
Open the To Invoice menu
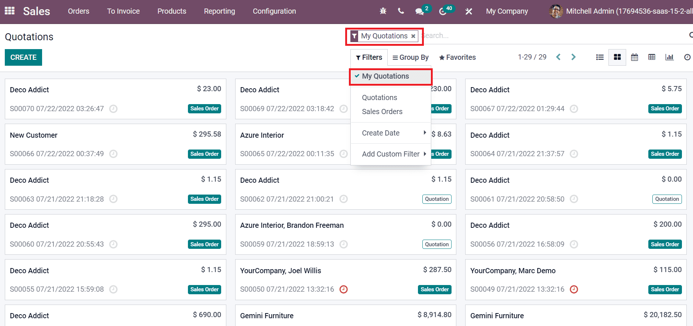pyautogui.click(x=123, y=11)
